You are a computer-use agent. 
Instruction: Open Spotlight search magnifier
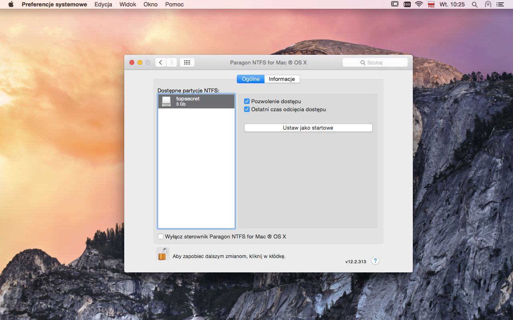pos(475,4)
